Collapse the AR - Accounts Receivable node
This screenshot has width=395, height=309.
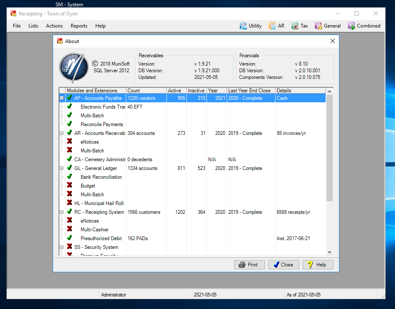coord(62,133)
